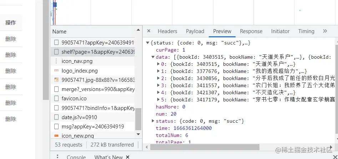
Task: Open the Timing tab
Action: (x=306, y=31)
